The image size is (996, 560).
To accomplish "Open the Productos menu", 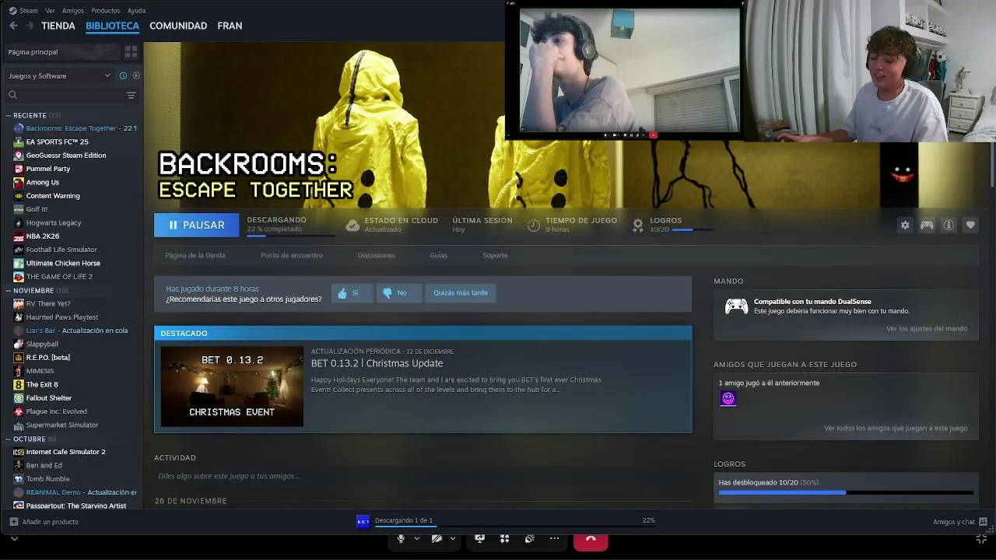I will tap(106, 11).
